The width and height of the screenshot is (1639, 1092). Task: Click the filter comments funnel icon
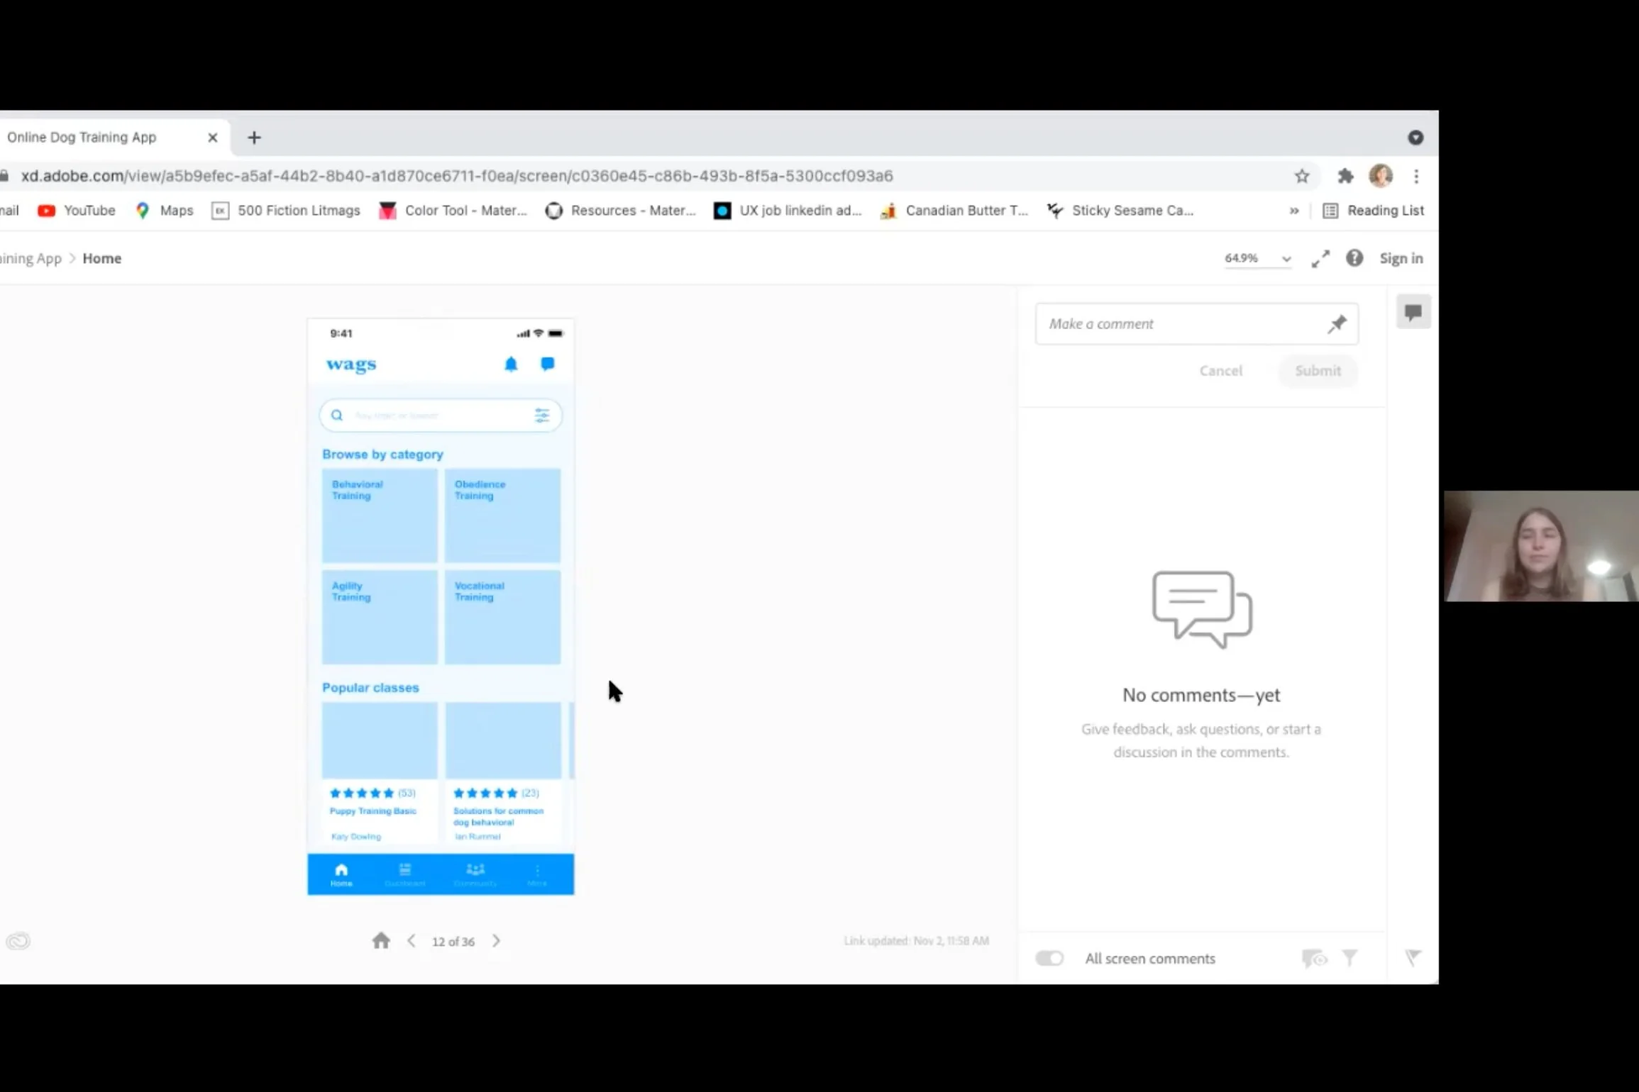click(1350, 959)
